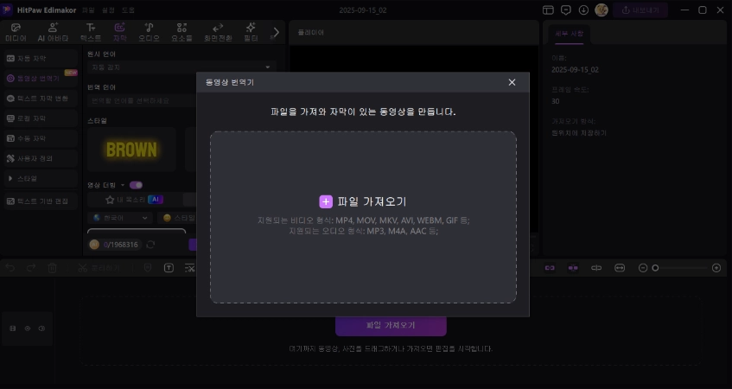
Task: Open the AI 아바타 tool
Action: [53, 33]
